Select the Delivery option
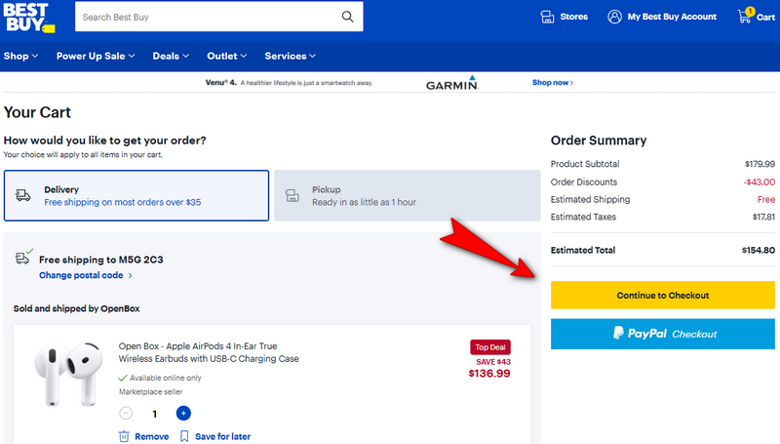780x444 pixels. pos(136,195)
